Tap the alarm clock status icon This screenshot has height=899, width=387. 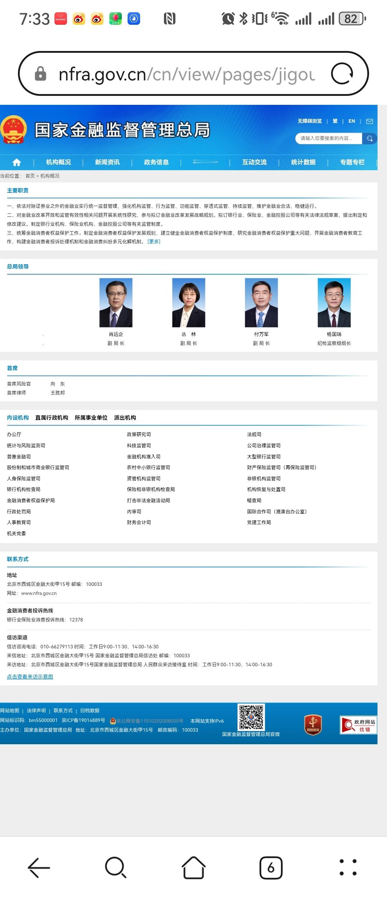point(228,19)
